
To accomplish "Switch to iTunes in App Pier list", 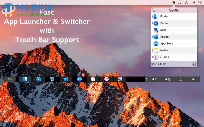I will pos(174,57).
